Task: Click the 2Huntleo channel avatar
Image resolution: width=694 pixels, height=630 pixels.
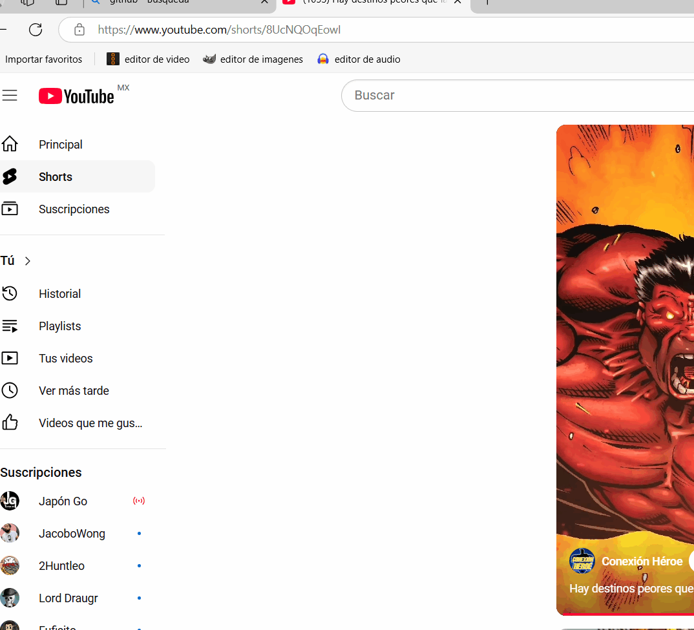Action: point(10,565)
